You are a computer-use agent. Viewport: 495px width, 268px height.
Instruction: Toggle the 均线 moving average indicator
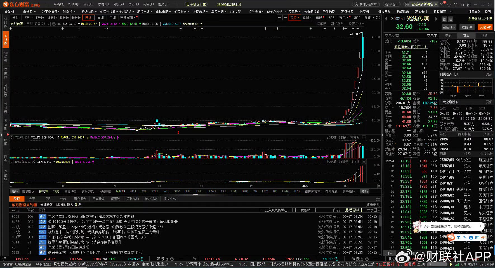point(56,192)
